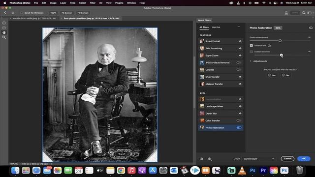Download the Depth Blur filter
This screenshot has height=177, width=315.
[240, 114]
